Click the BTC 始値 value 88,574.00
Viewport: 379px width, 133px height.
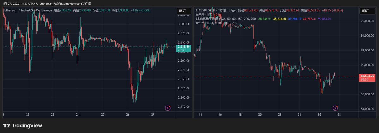click(251, 10)
